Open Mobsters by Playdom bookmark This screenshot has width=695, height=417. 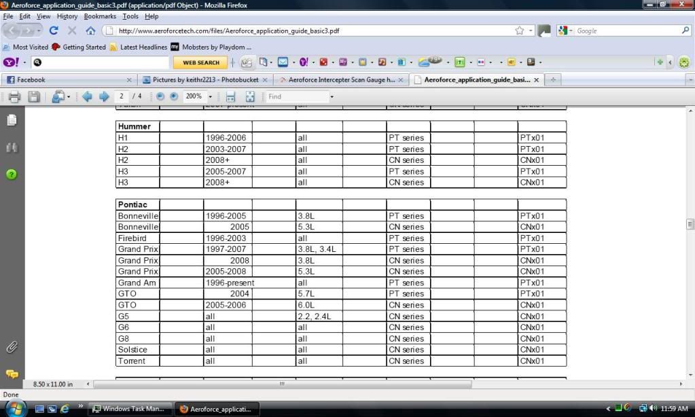[x=211, y=47]
